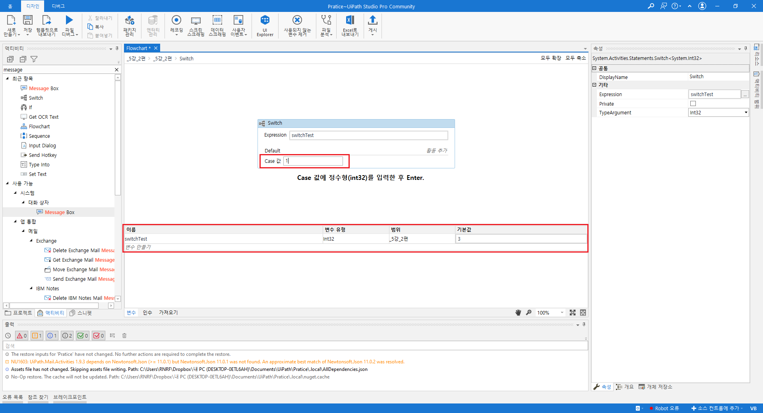Click the Debug File play icon
Screen dimensions: 763x413
point(70,20)
